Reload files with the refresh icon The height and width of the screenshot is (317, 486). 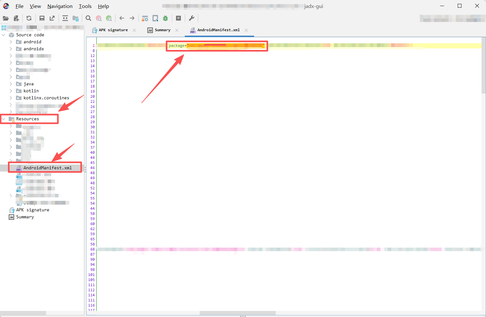(29, 18)
